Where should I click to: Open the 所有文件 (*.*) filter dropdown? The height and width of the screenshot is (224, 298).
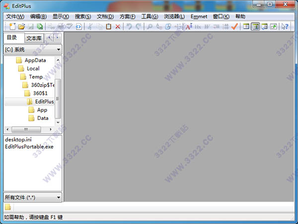33,197
